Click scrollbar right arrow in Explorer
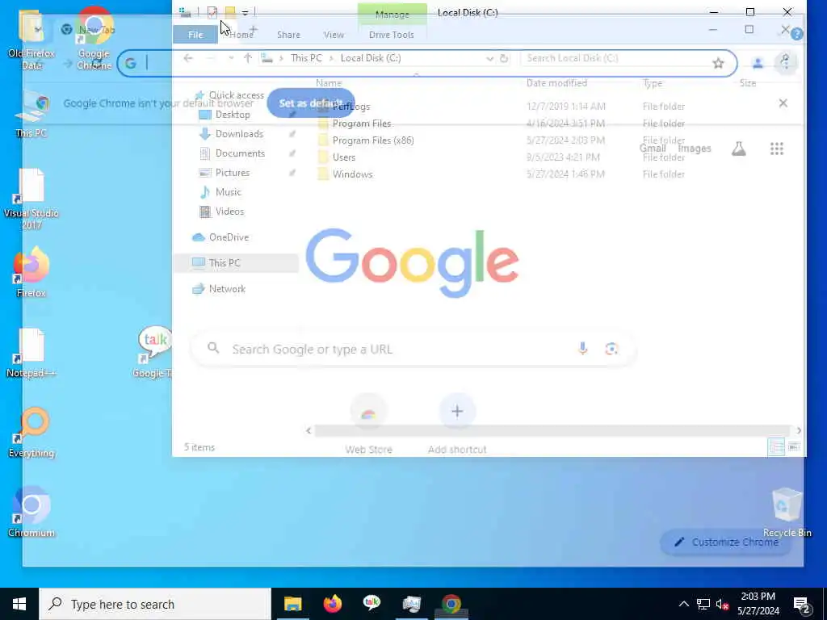The width and height of the screenshot is (827, 620). click(x=799, y=431)
